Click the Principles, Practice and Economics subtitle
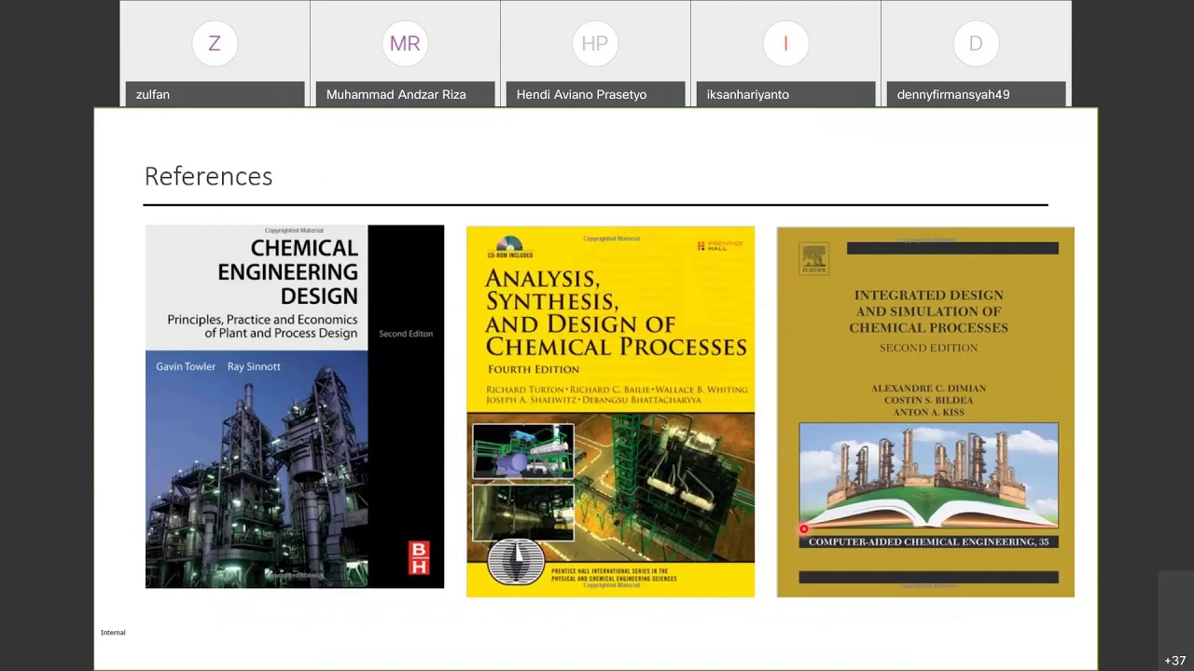Image resolution: width=1194 pixels, height=671 pixels. pyautogui.click(x=262, y=326)
